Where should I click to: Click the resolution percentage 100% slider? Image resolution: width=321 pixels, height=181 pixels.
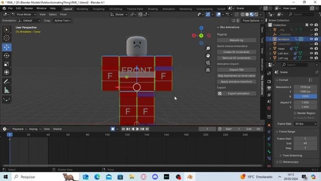click(305, 97)
